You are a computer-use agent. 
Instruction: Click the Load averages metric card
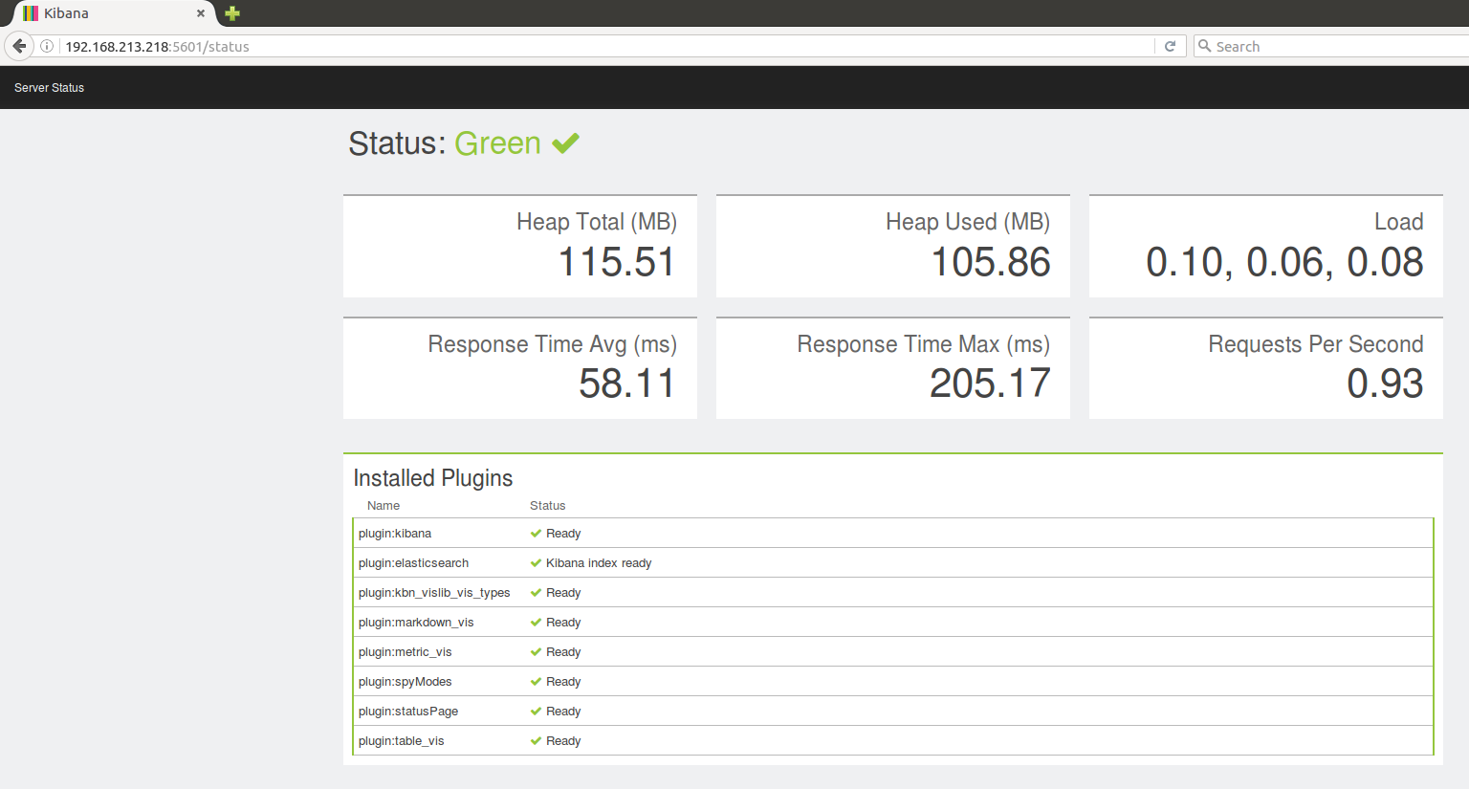[1265, 247]
